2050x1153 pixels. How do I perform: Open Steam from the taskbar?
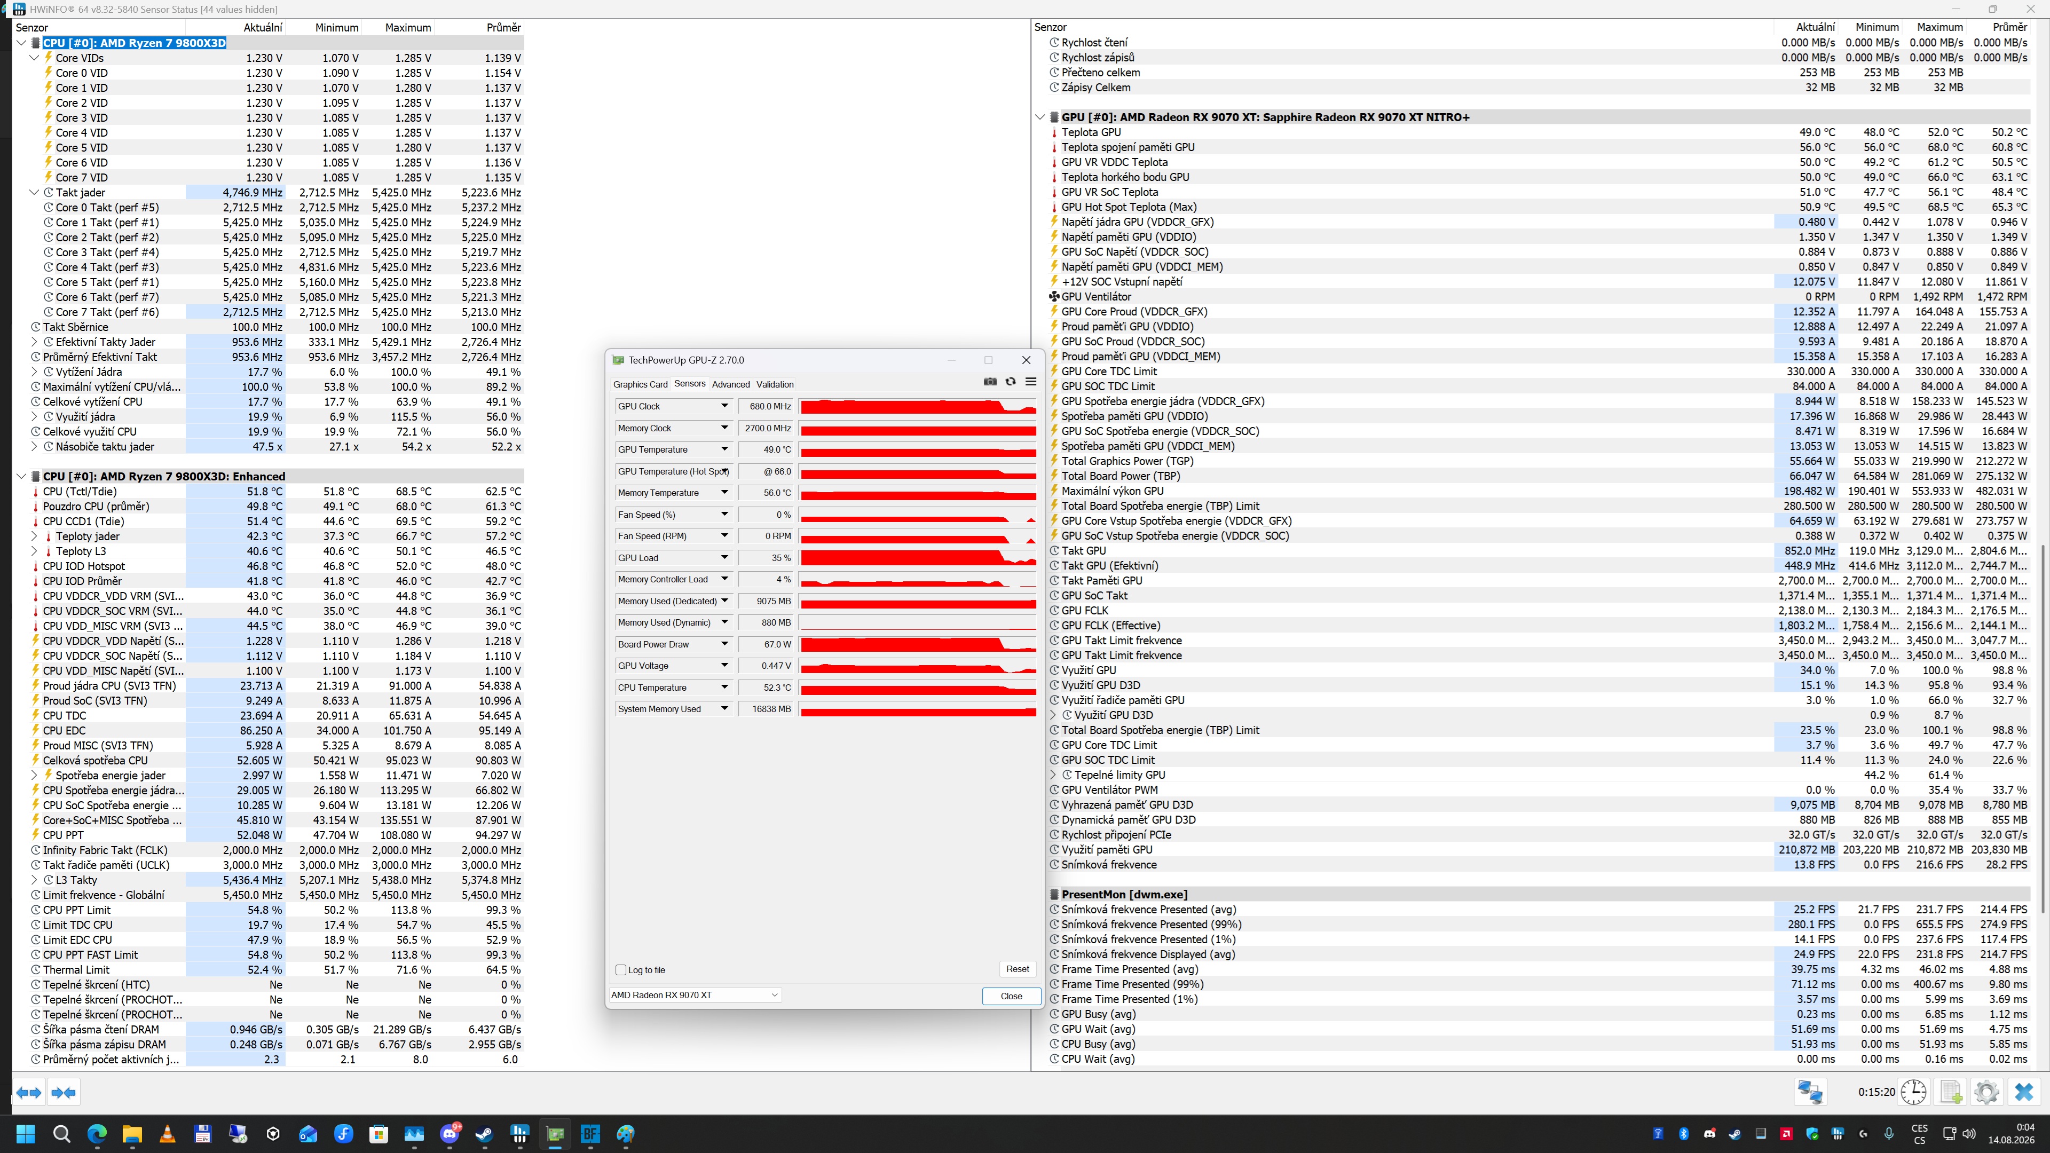(484, 1134)
